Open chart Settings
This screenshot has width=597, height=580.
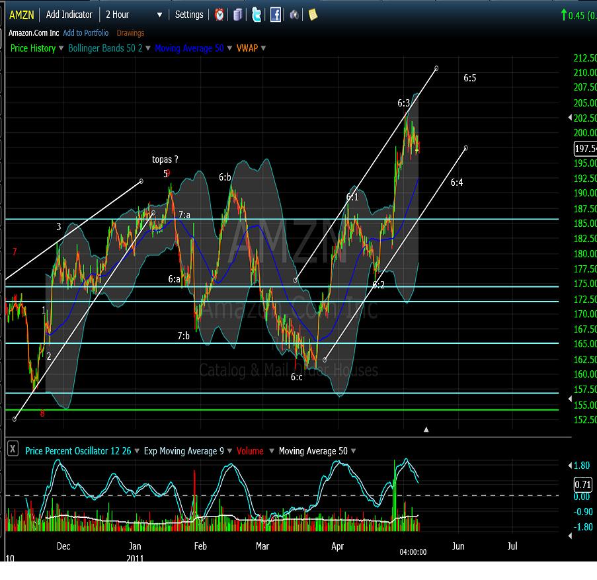pos(189,15)
